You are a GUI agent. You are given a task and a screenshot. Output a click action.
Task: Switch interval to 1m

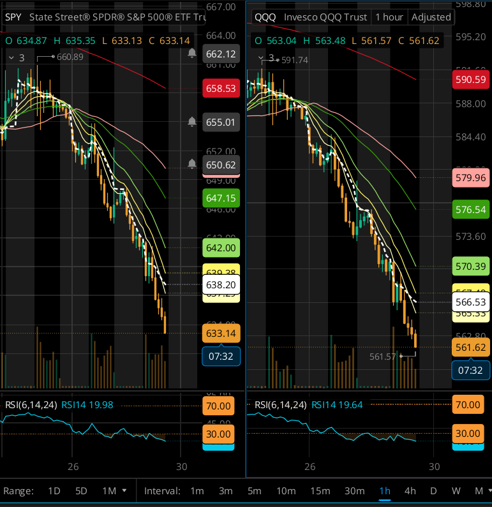[x=197, y=491]
